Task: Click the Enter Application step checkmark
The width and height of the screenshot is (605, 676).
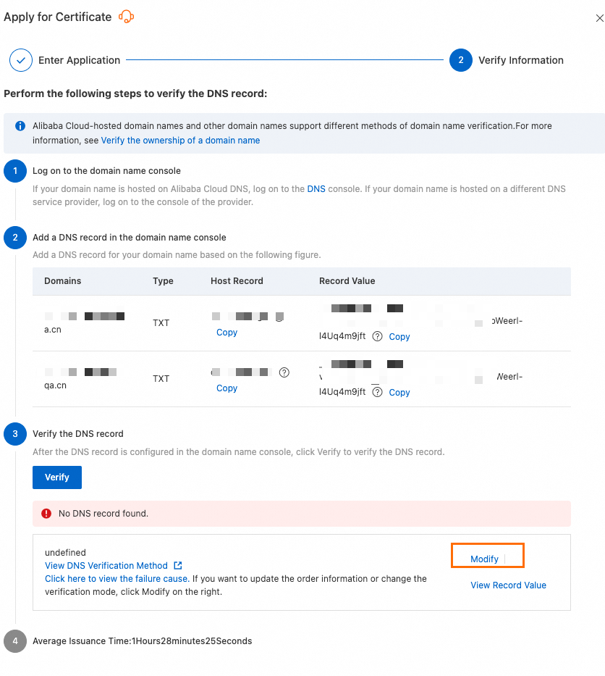Action: [x=21, y=60]
